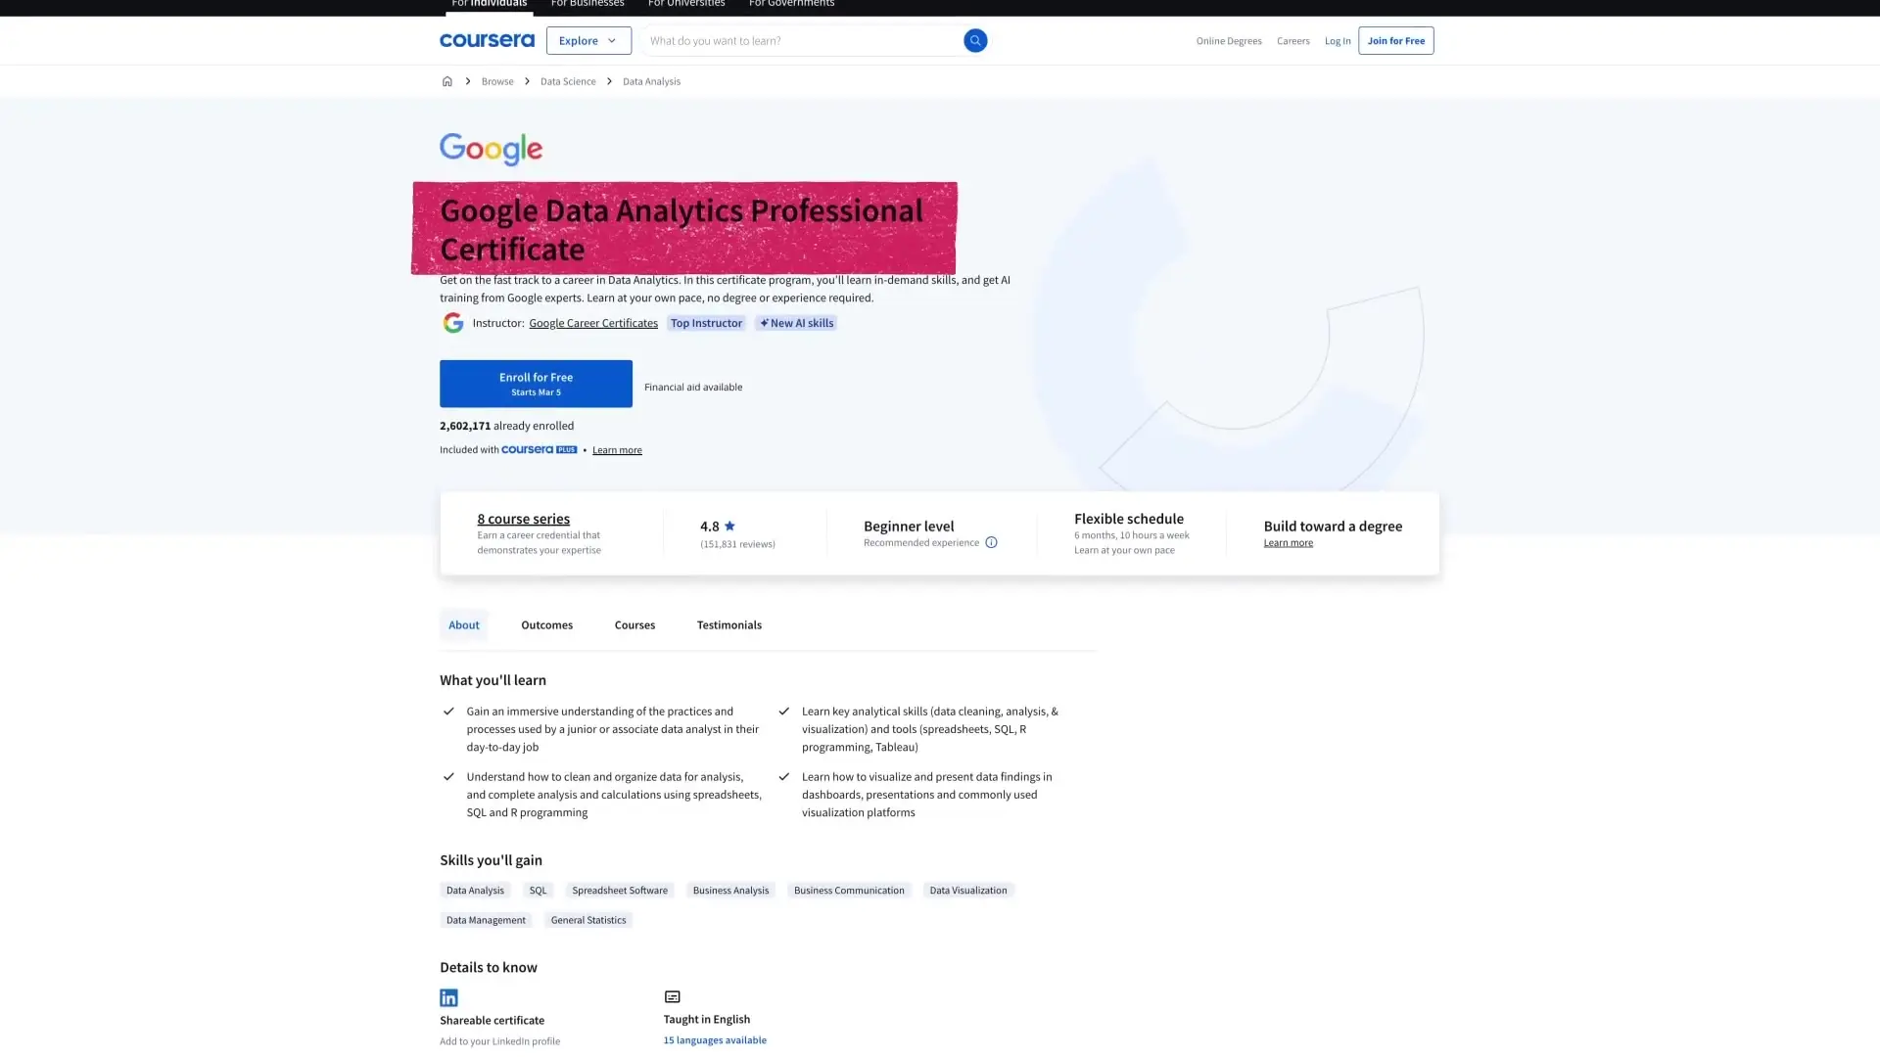Open Data Analysis breadcrumb link
This screenshot has width=1880, height=1057.
[x=651, y=81]
